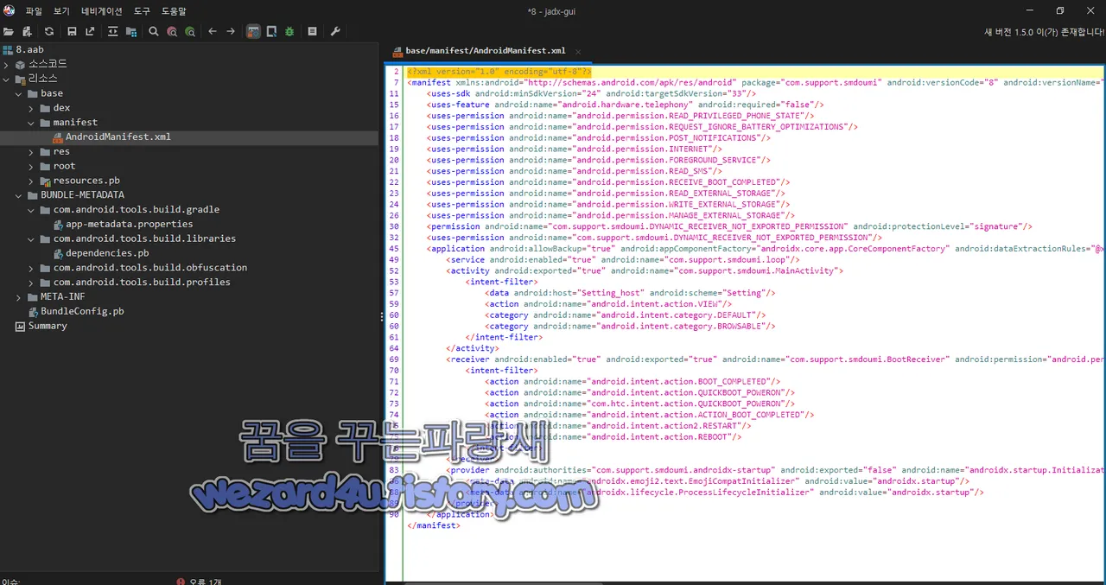The width and height of the screenshot is (1106, 585).
Task: Expand the resources.pb node
Action: point(31,181)
